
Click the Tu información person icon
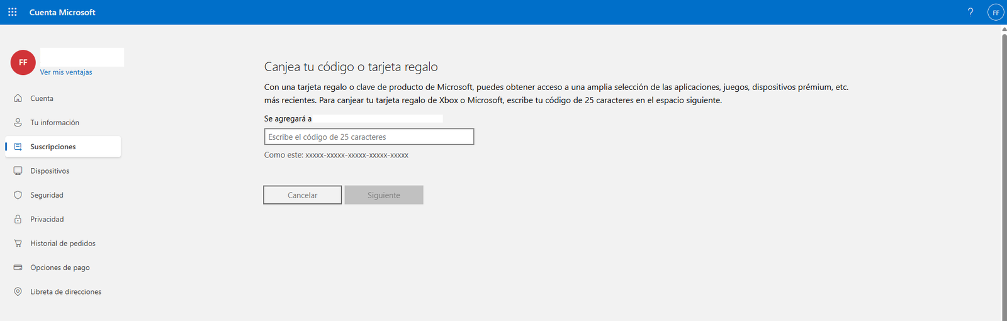[x=18, y=123]
